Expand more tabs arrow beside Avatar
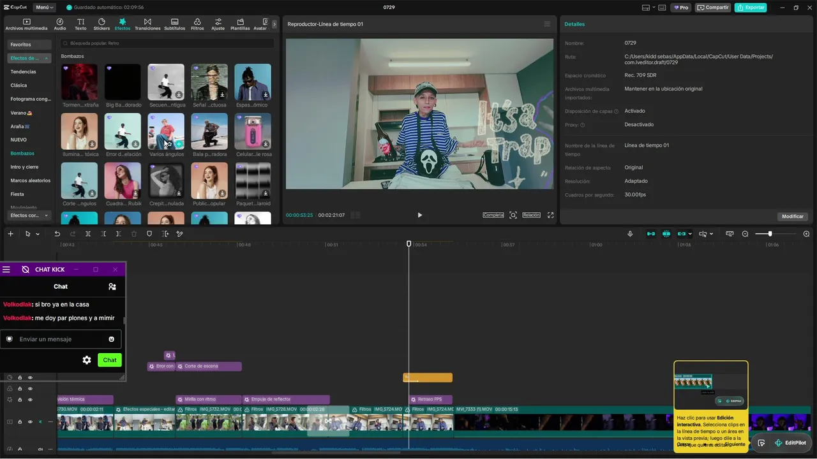Screen dimensions: 817x459 click(x=274, y=24)
